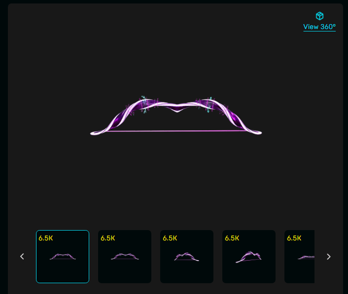Viewport: 348px width, 294px height.
Task: Select the second bow thumbnail
Action: [125, 257]
